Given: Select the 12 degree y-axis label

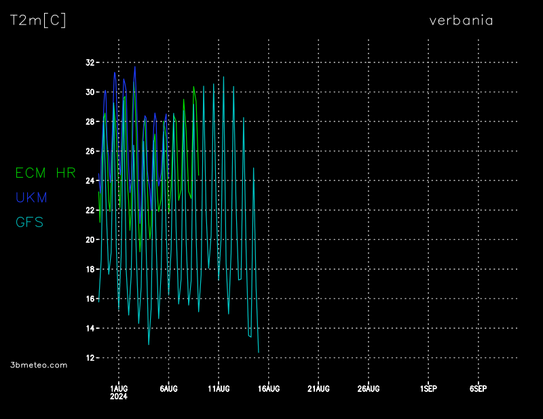Looking at the screenshot, I should 90,358.
